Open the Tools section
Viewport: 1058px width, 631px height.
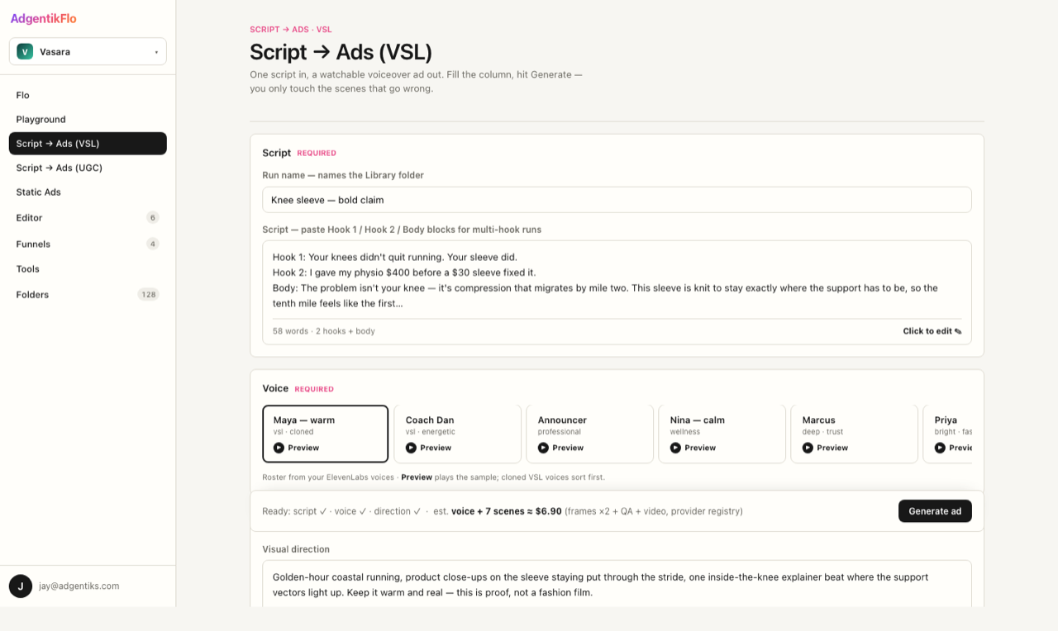88,269
